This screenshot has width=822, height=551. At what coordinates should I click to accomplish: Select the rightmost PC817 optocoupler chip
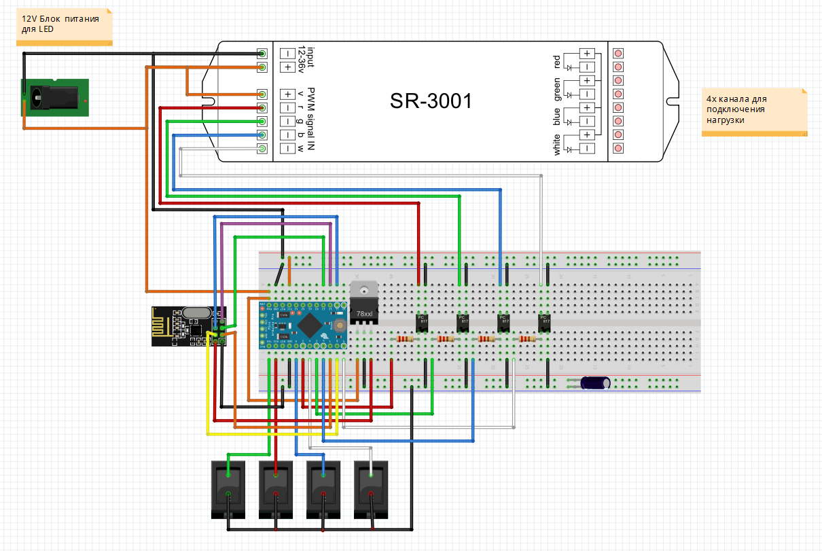(544, 321)
